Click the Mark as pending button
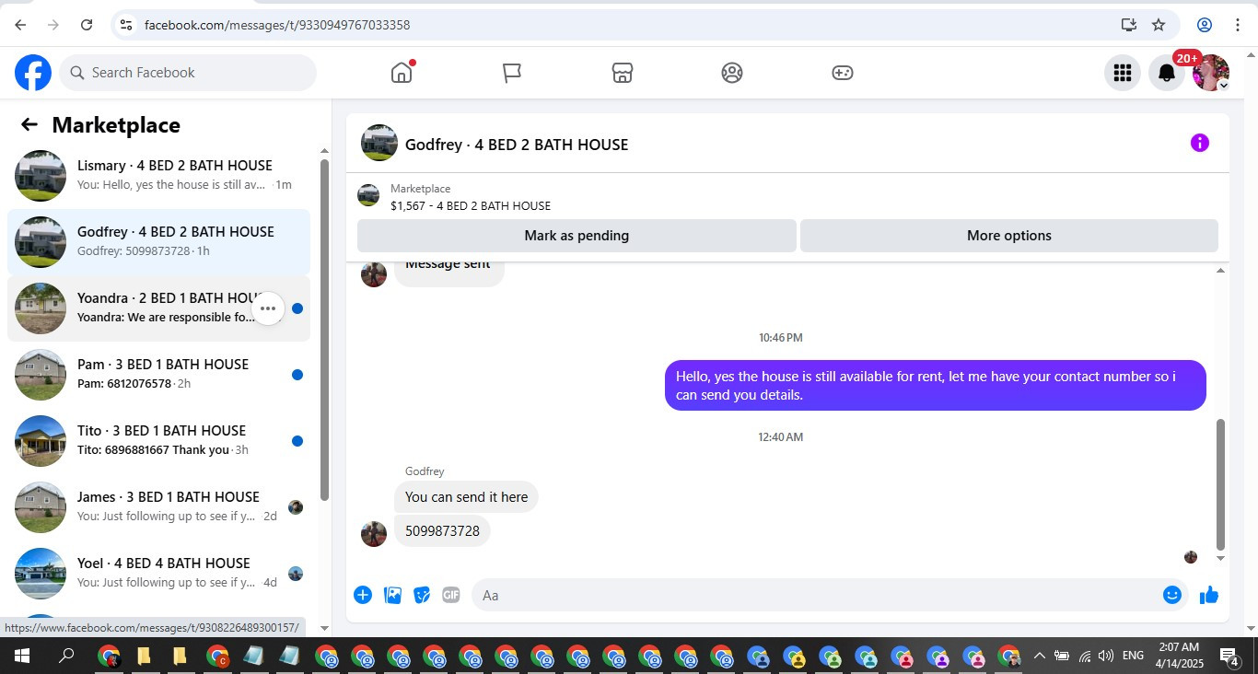 pyautogui.click(x=577, y=236)
